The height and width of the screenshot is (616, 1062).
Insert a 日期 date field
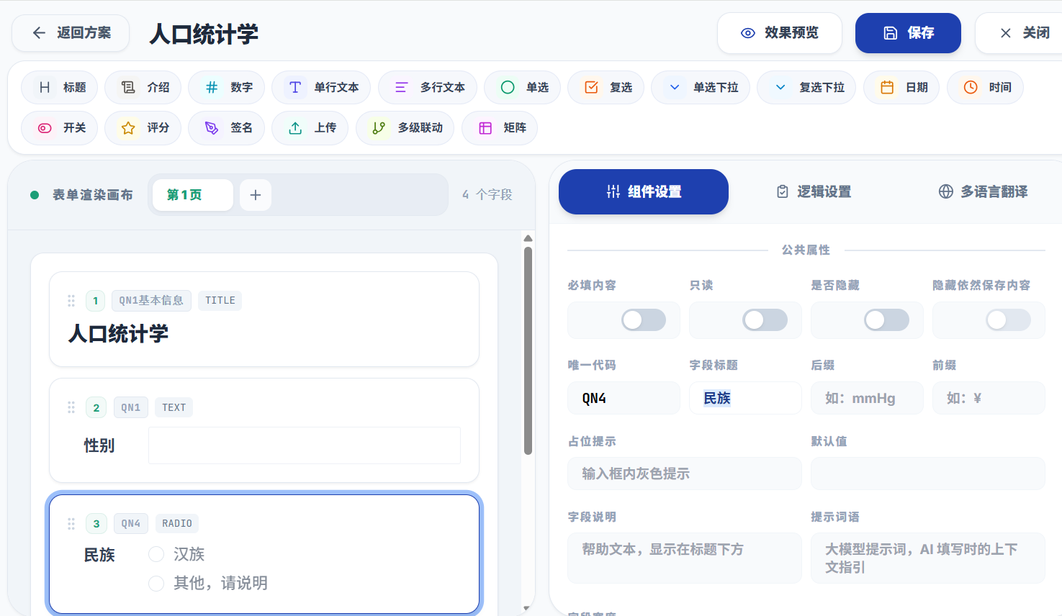tap(901, 88)
